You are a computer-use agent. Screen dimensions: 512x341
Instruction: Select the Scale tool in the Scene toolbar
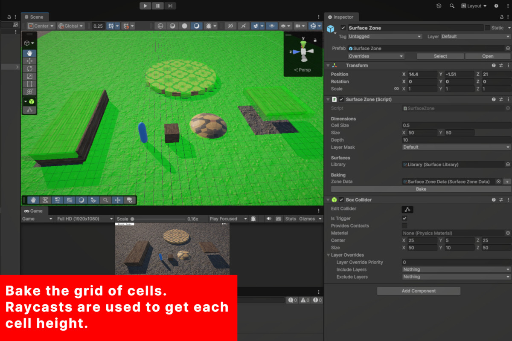(29, 76)
